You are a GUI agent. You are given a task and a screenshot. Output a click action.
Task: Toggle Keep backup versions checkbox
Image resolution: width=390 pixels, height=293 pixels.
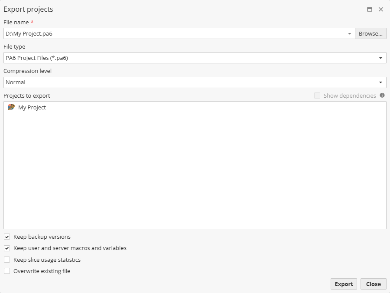point(7,237)
